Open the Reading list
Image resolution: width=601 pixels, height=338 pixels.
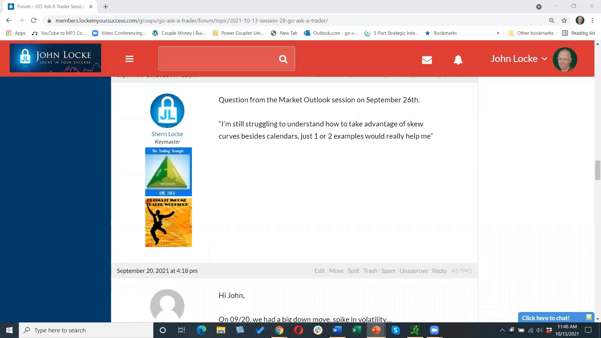tap(579, 33)
